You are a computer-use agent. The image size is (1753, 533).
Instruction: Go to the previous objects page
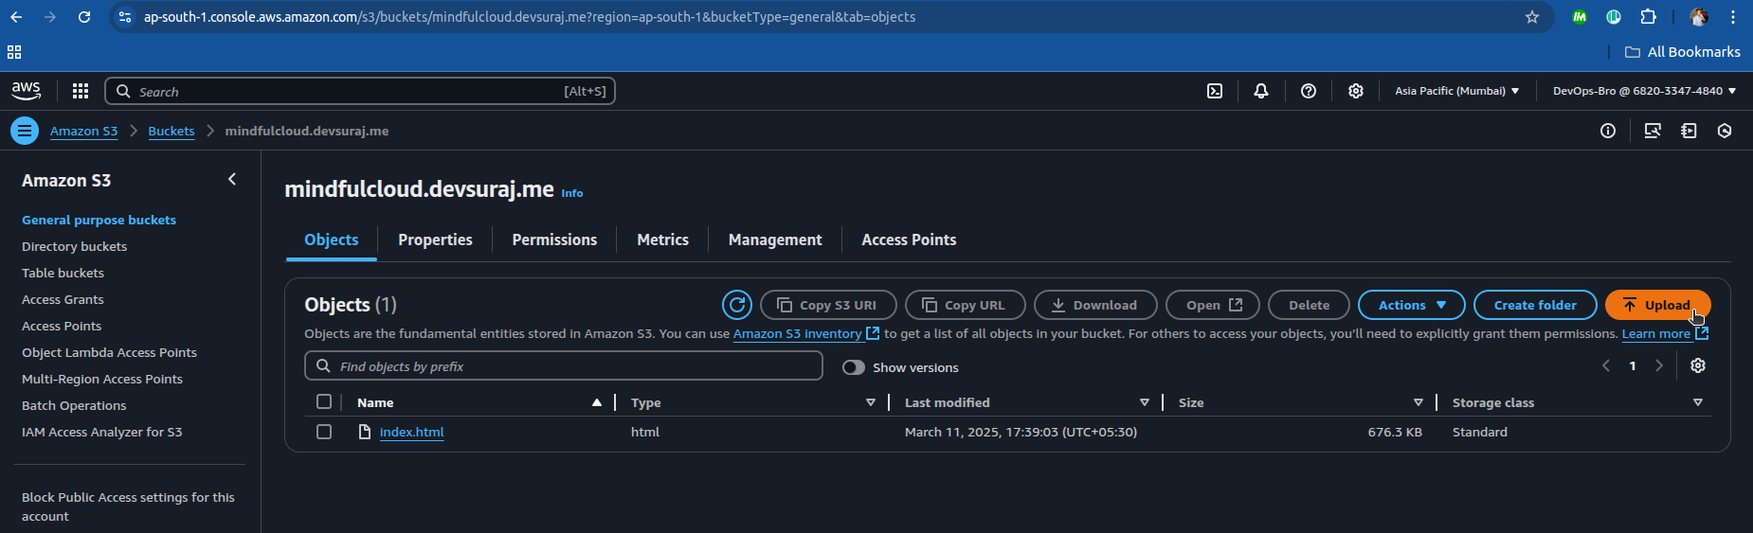(x=1606, y=365)
